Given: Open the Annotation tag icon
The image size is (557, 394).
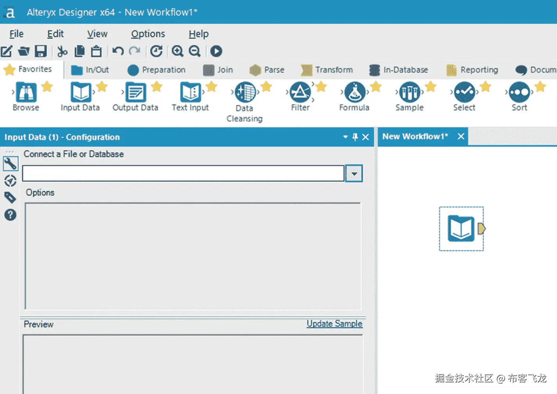Looking at the screenshot, I should 11,197.
